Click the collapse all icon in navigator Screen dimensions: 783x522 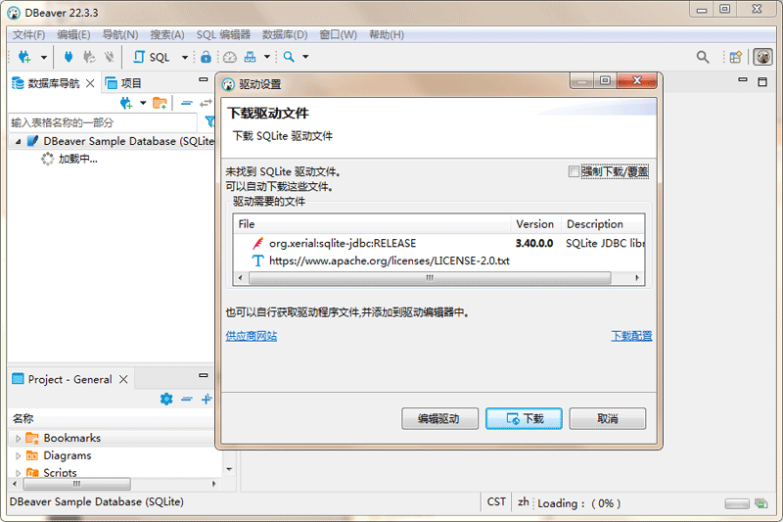point(187,103)
